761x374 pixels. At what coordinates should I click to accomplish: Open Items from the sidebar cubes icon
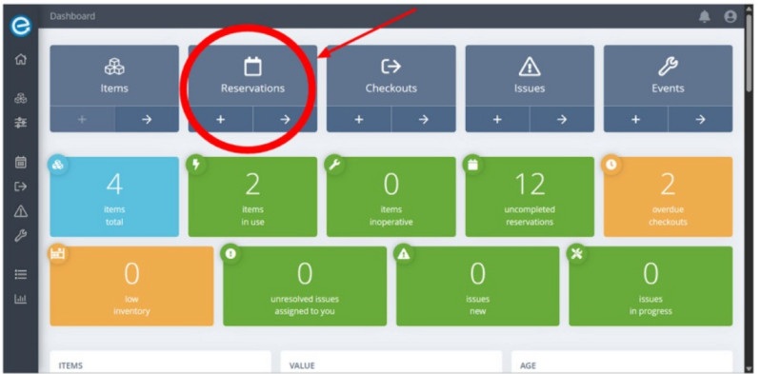coord(20,98)
